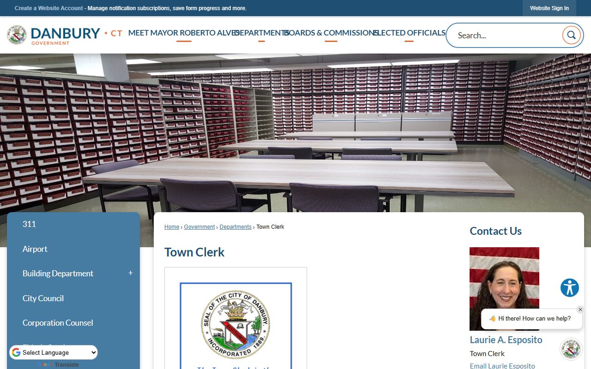The height and width of the screenshot is (369, 591).
Task: Go to Home breadcrumb link
Action: click(172, 227)
